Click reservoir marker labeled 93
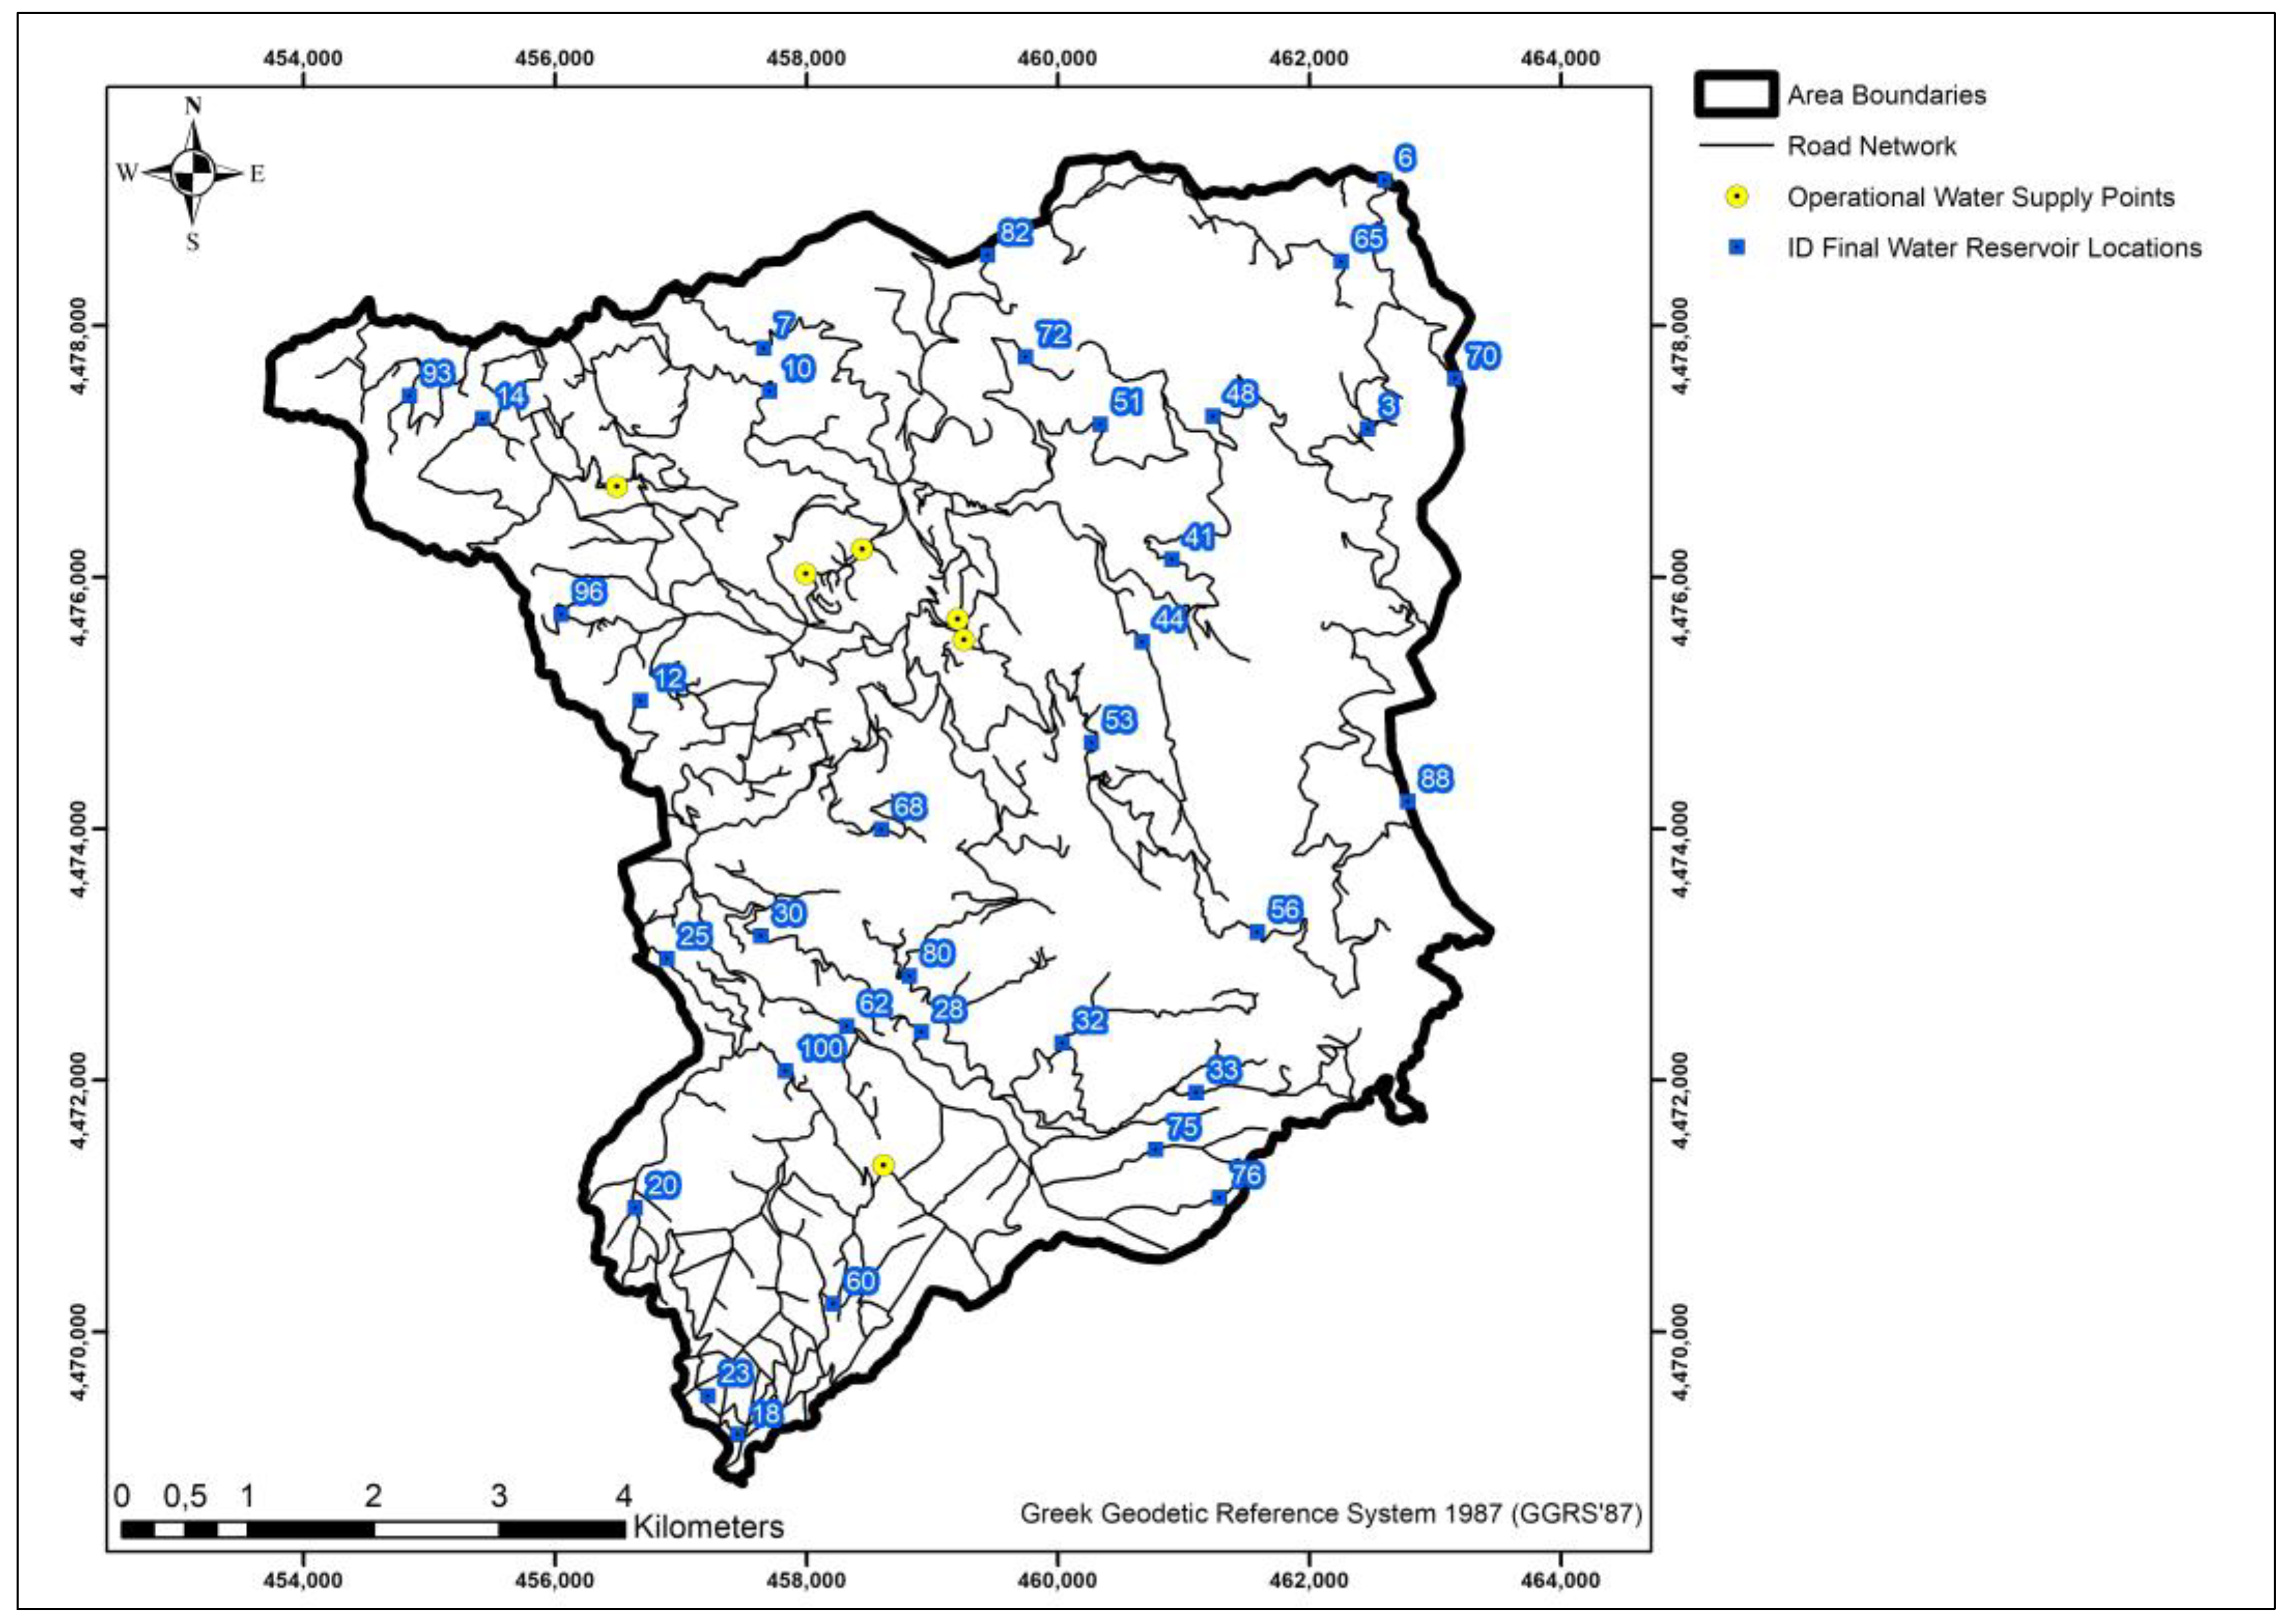The image size is (2291, 1624). [x=409, y=395]
